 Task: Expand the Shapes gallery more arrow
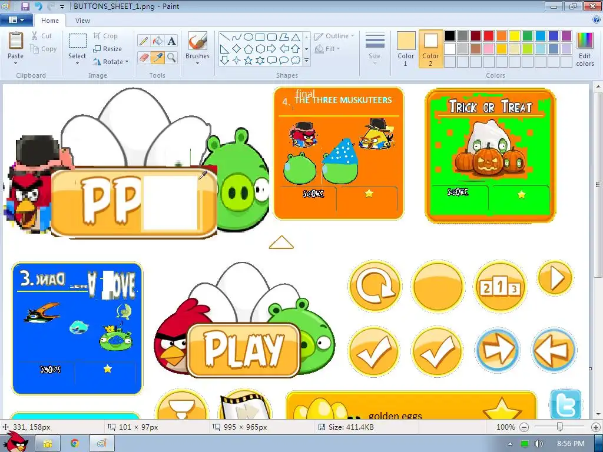[x=306, y=61]
